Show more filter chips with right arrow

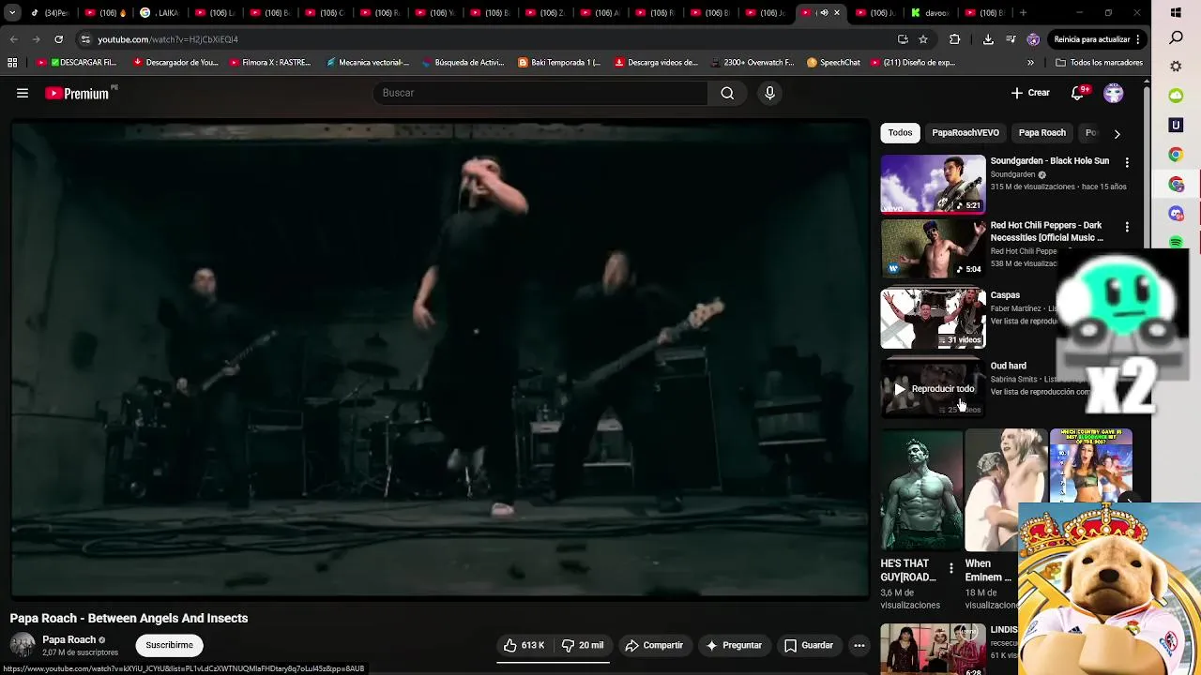[x=1117, y=133]
